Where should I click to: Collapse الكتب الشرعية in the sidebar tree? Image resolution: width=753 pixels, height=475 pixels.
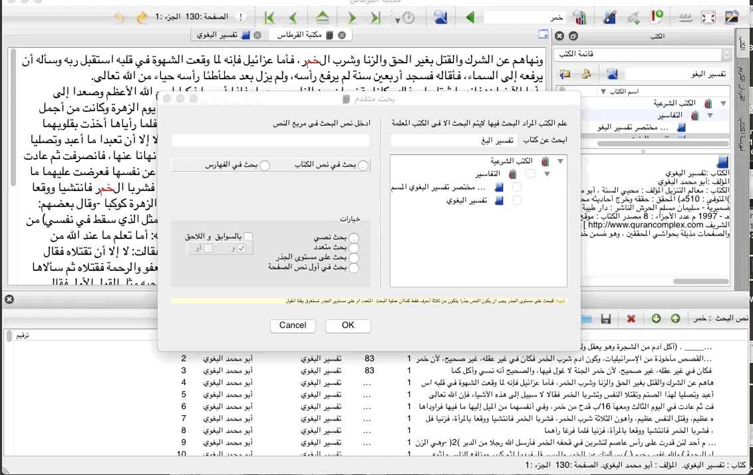[x=723, y=103]
